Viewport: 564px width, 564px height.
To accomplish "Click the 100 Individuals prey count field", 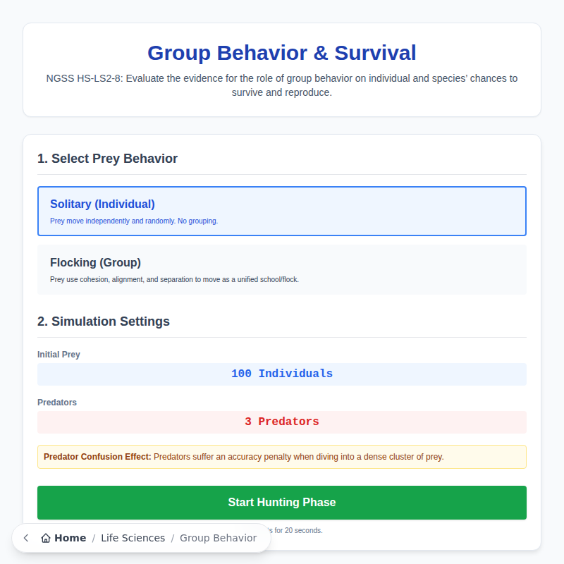I will [281, 374].
